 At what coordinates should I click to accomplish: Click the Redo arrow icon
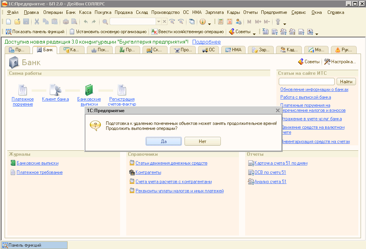pyautogui.click(x=94, y=22)
